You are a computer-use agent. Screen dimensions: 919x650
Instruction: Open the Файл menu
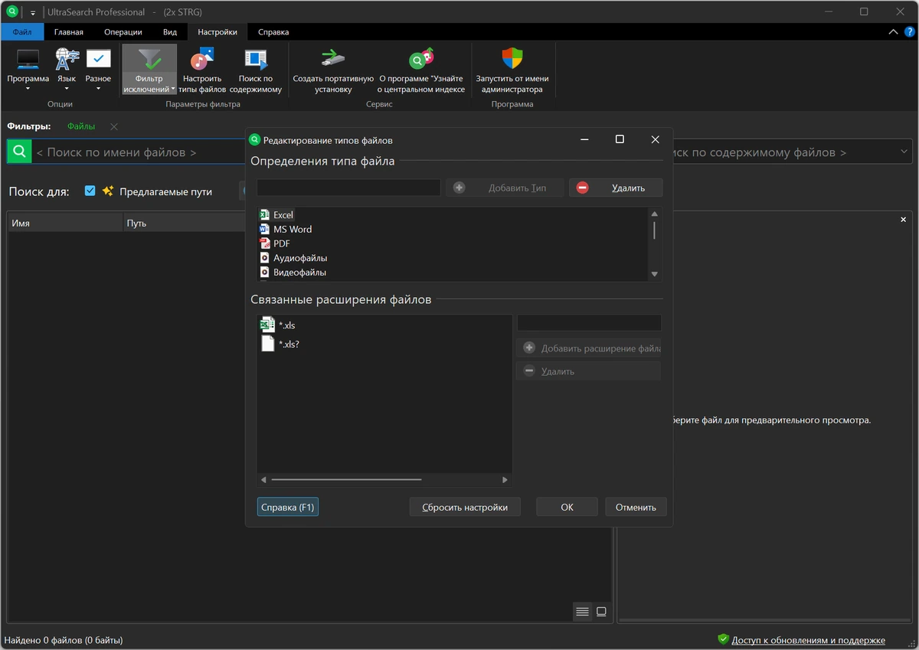(22, 32)
